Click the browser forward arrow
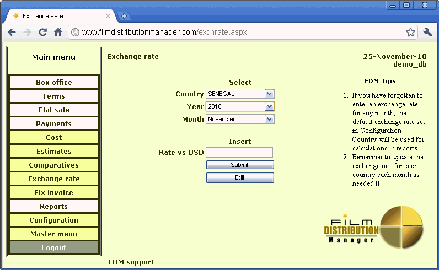 (27, 32)
